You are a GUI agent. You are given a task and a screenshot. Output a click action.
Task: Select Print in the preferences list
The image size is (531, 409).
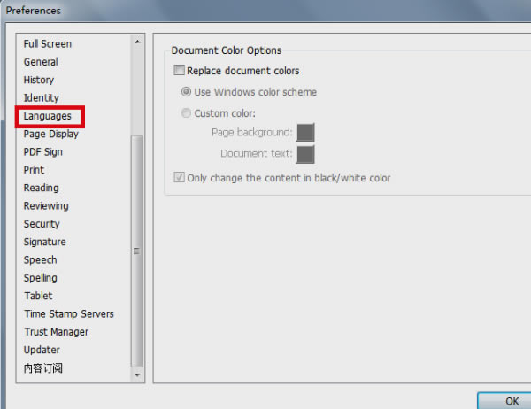point(34,170)
